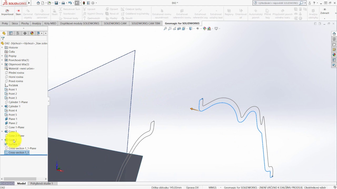This screenshot has height=189, width=337.
Task: Expand the Historie tree node
Action: coord(2,48)
